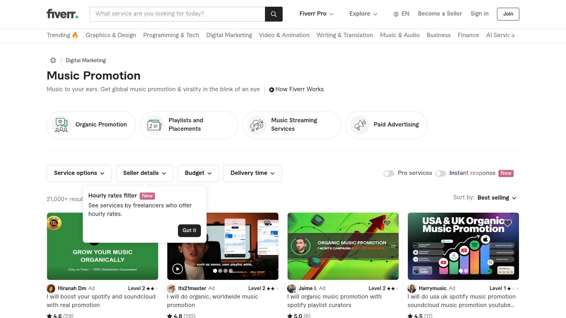Toggle the Pro services switch
The width and height of the screenshot is (566, 318).
pyautogui.click(x=389, y=173)
